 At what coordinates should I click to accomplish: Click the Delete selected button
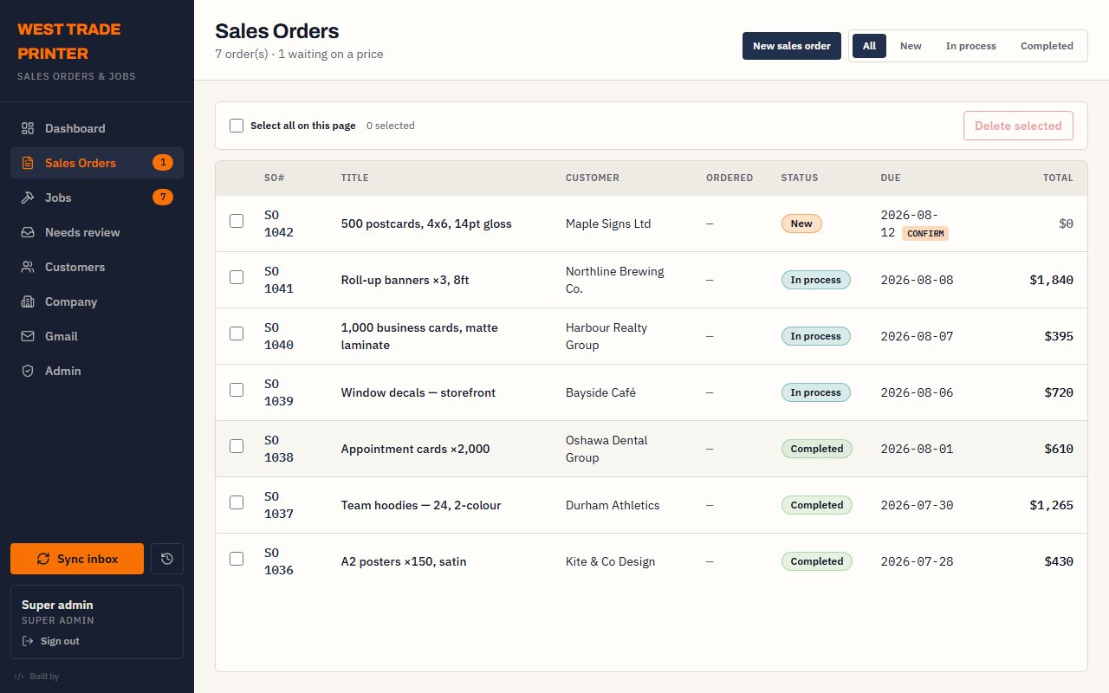coord(1018,126)
